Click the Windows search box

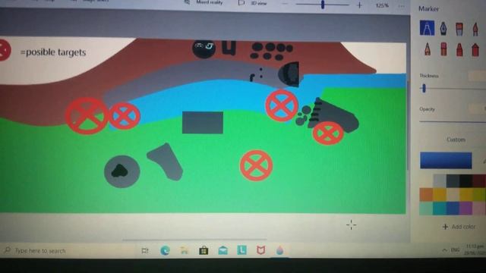point(67,250)
